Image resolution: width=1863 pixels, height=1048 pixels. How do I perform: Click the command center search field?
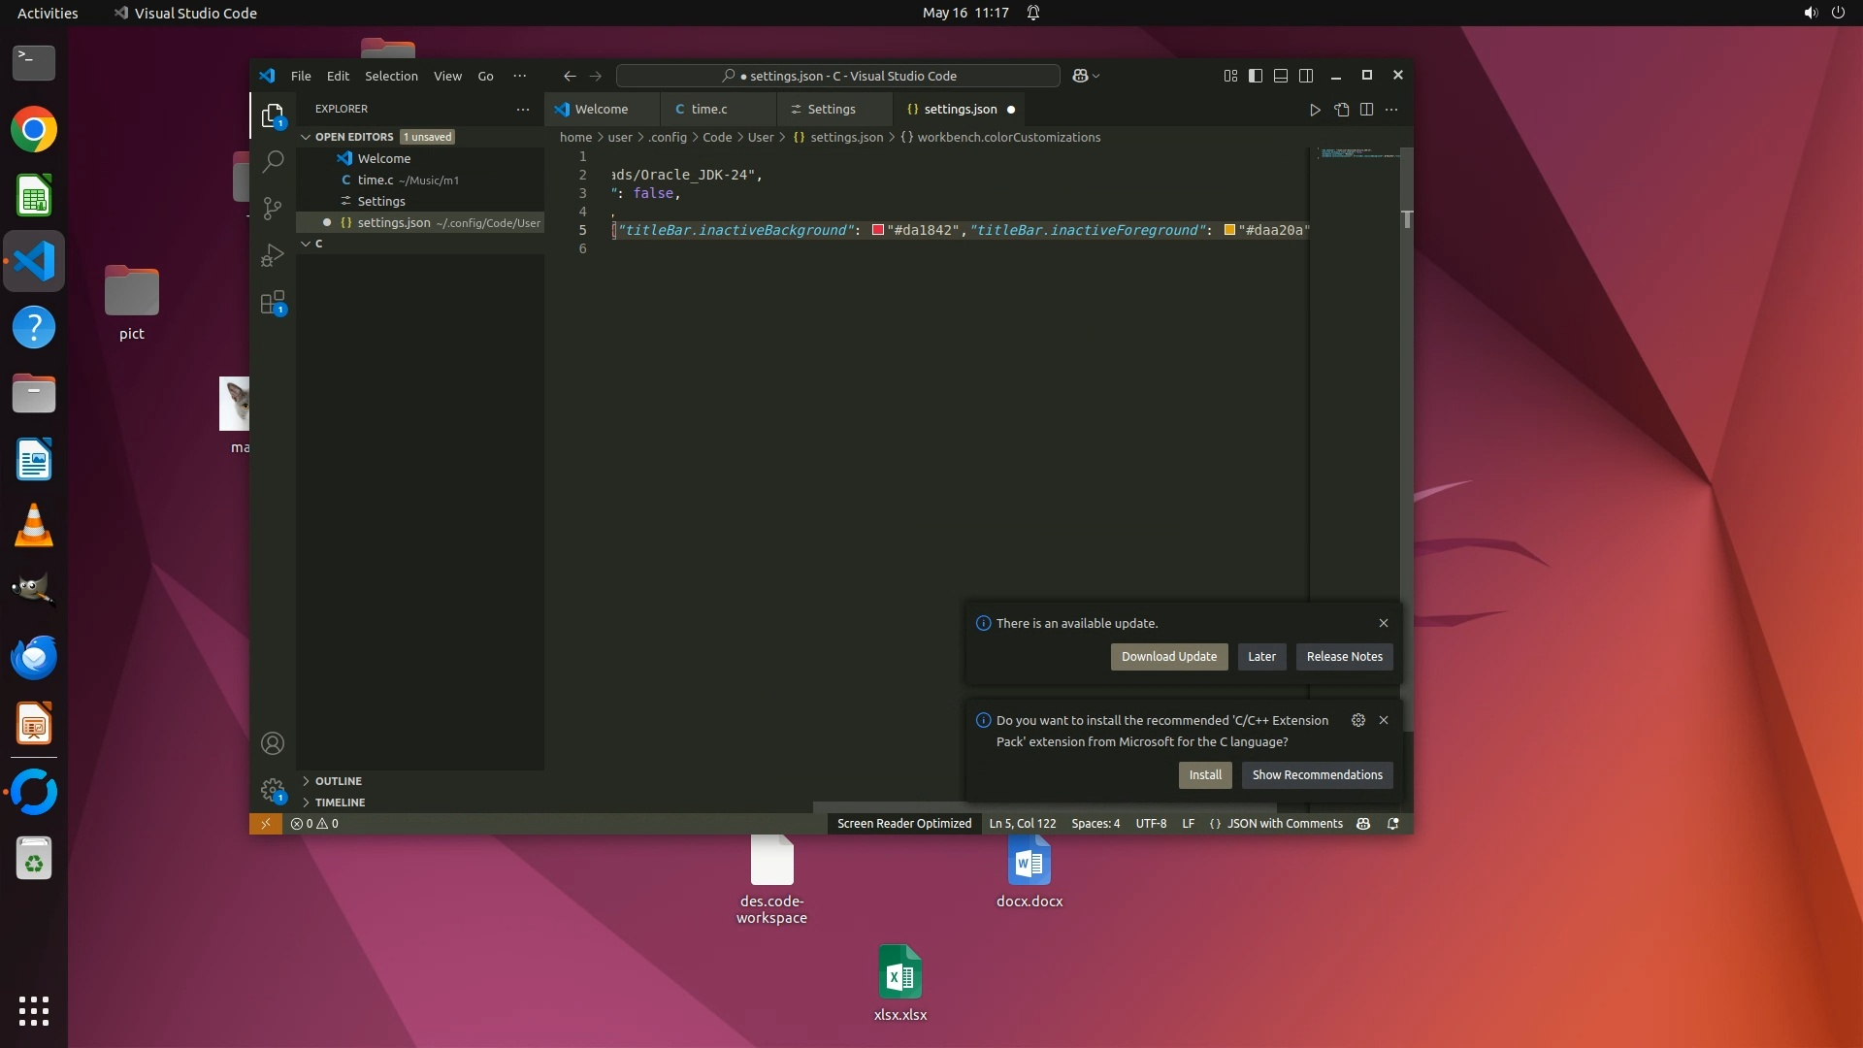838,76
